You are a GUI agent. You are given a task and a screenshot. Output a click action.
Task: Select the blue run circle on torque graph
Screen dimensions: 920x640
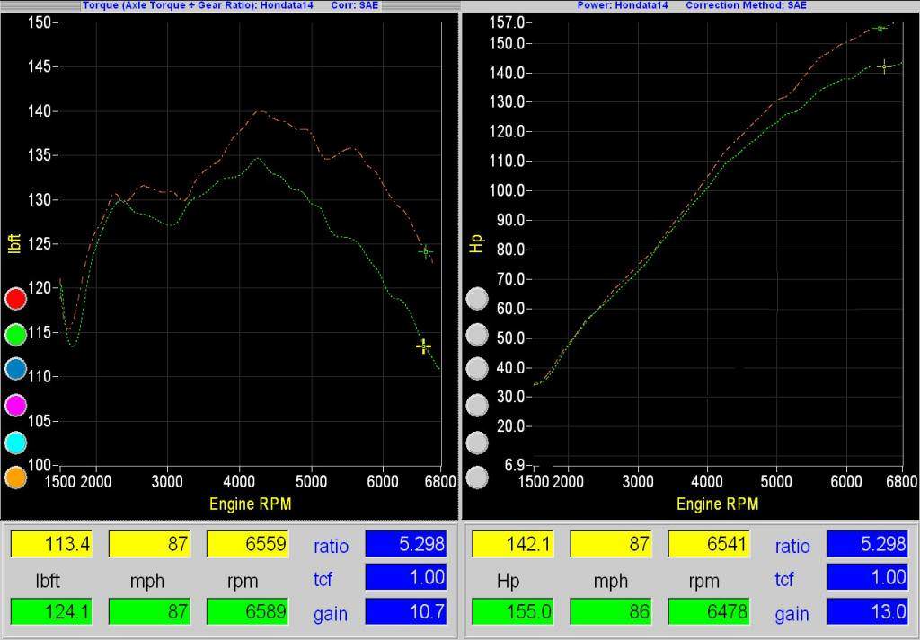[16, 370]
